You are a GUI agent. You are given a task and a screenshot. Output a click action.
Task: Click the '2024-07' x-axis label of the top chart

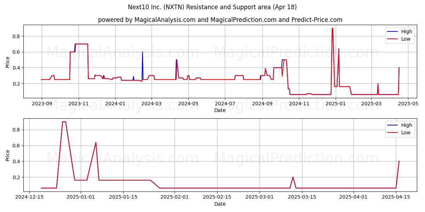(x=225, y=104)
